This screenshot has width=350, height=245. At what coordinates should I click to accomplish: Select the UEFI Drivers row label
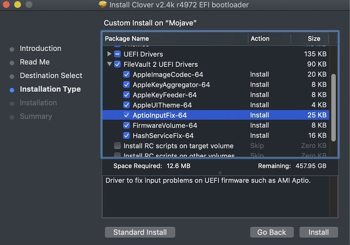tap(143, 54)
